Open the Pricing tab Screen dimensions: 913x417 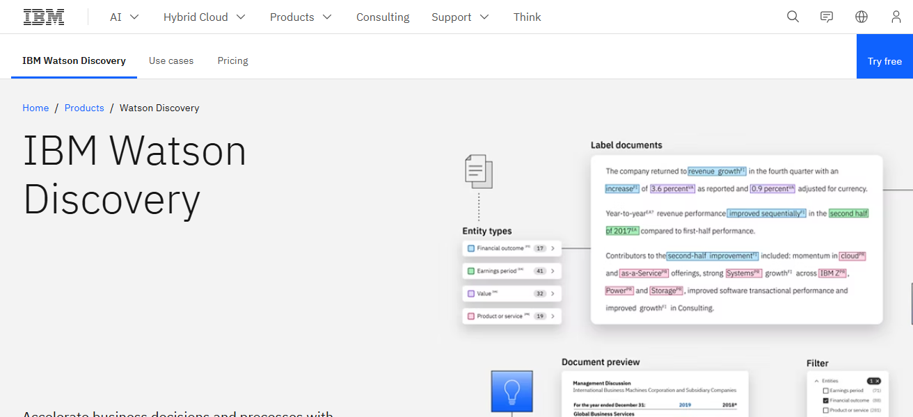[x=232, y=60]
